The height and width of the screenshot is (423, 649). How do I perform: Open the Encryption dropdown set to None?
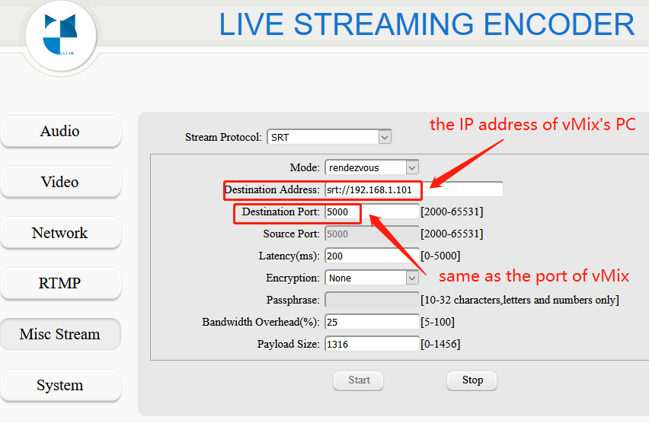[x=372, y=278]
